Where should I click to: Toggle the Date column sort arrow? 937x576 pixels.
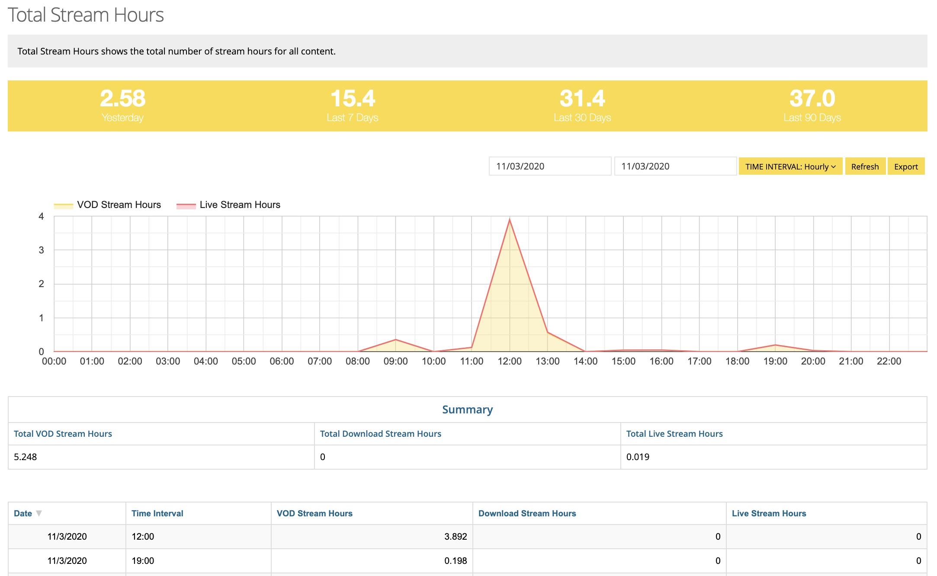(39, 513)
